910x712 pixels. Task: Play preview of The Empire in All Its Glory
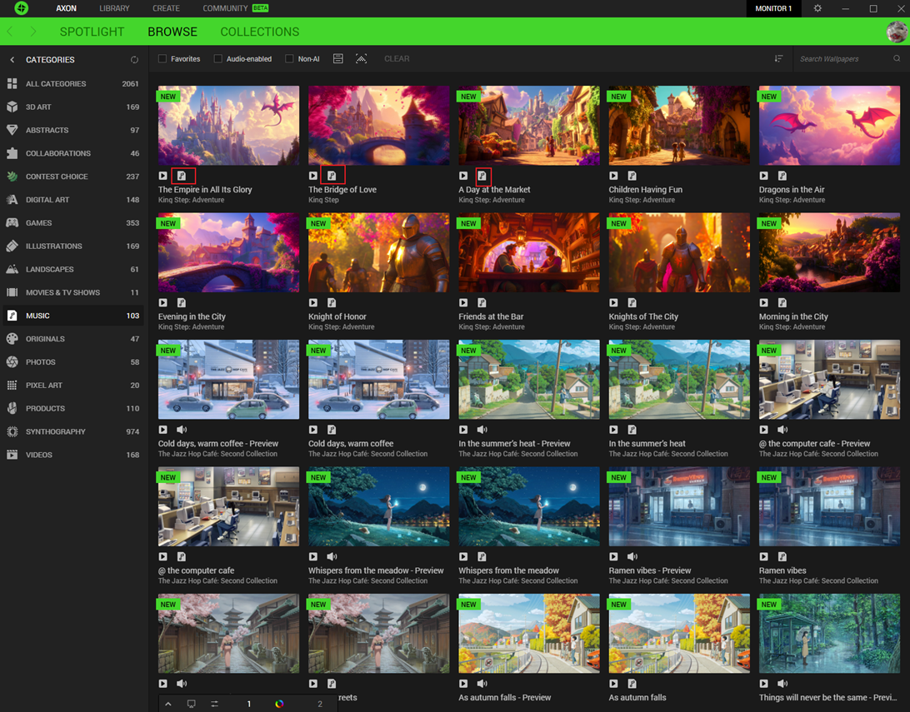pos(163,176)
